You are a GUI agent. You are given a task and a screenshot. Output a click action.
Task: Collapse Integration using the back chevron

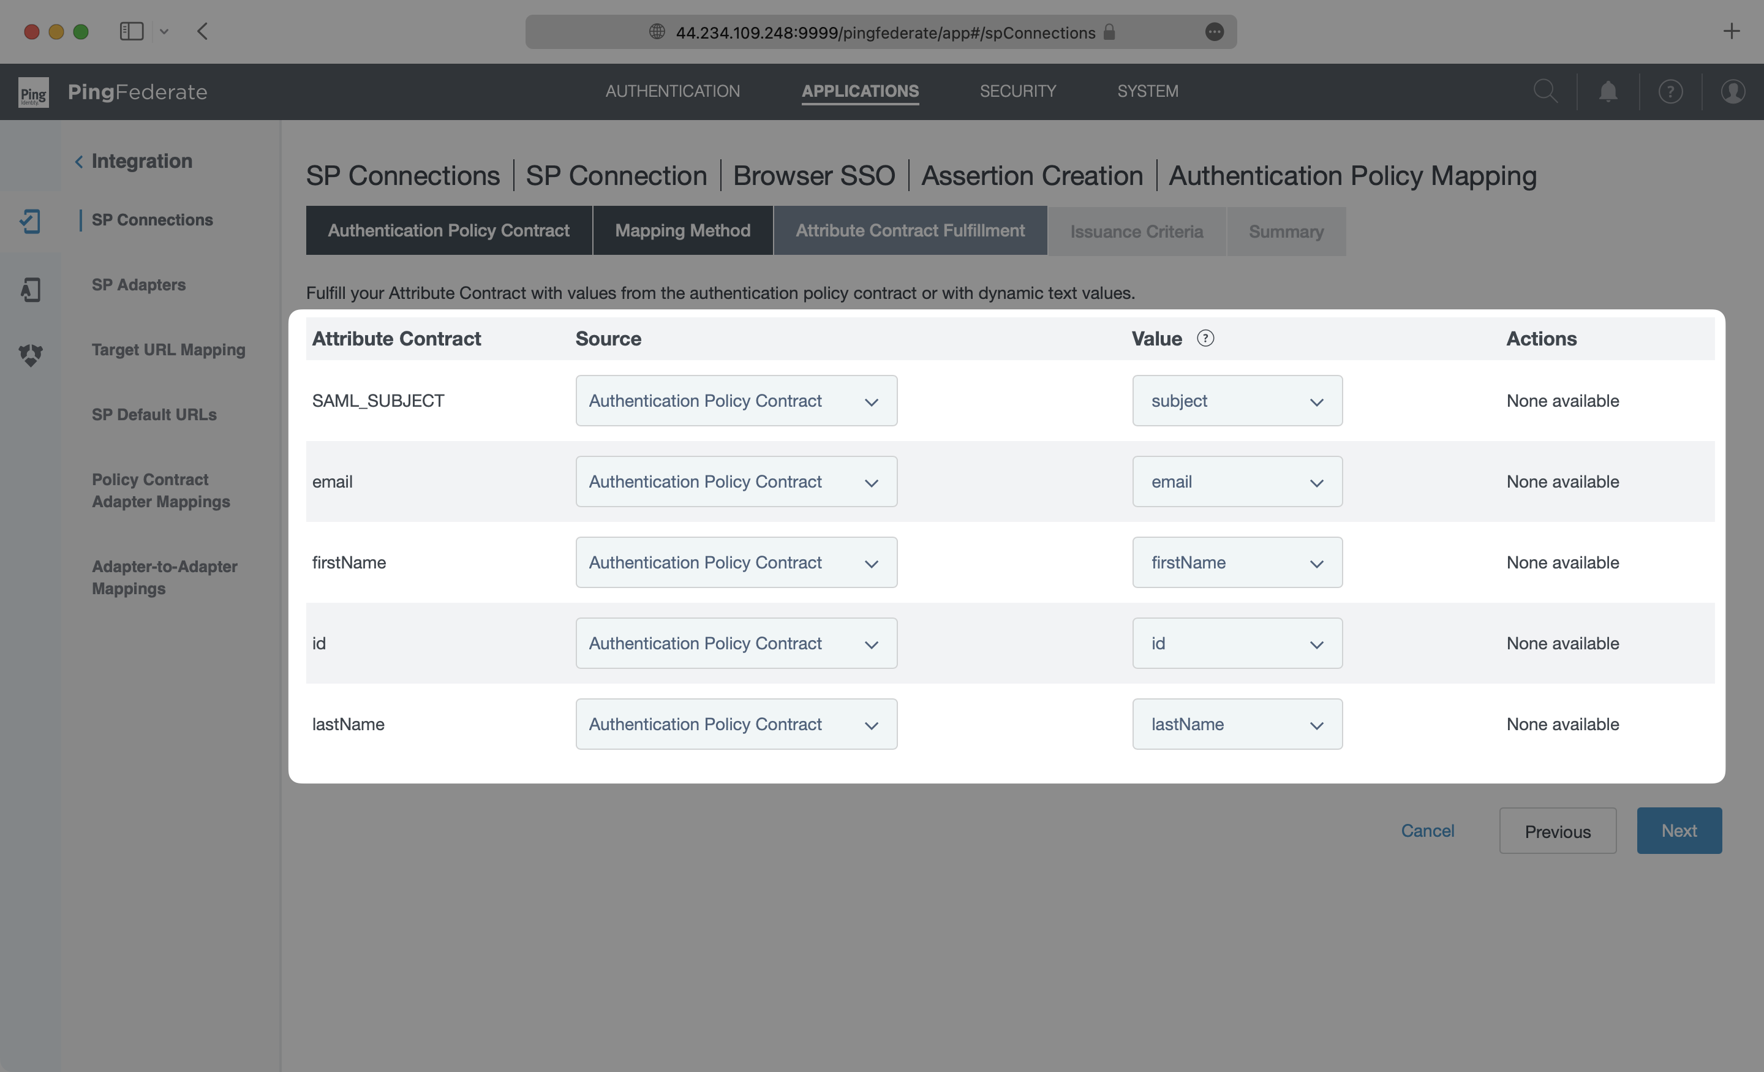pyautogui.click(x=79, y=160)
